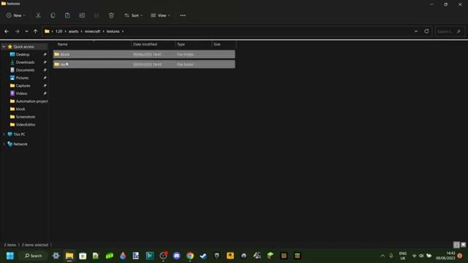Open the New item dropdown

click(x=16, y=15)
